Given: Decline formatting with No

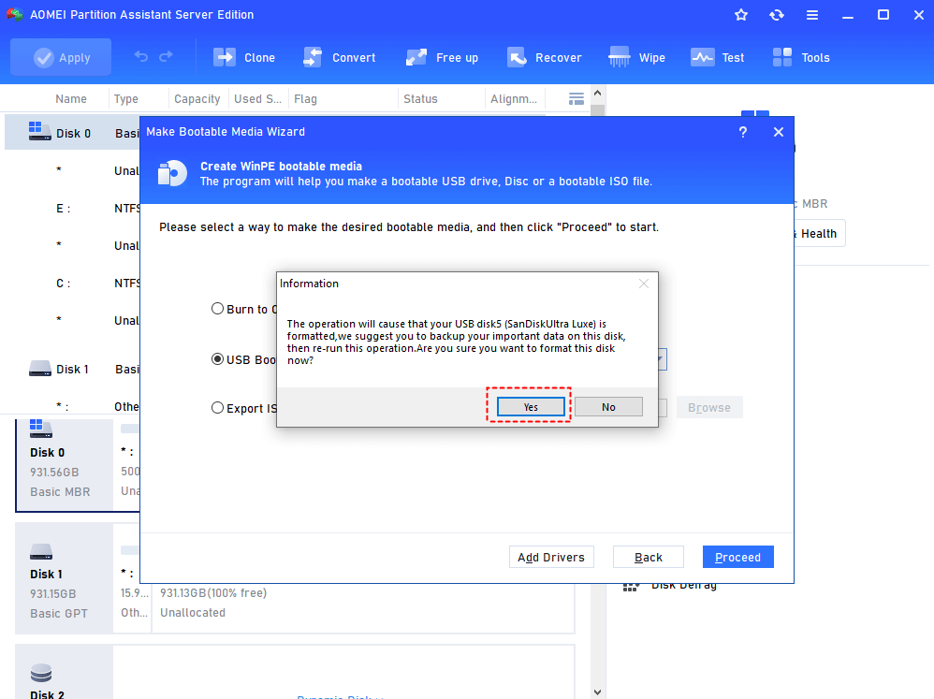Looking at the screenshot, I should (x=608, y=407).
